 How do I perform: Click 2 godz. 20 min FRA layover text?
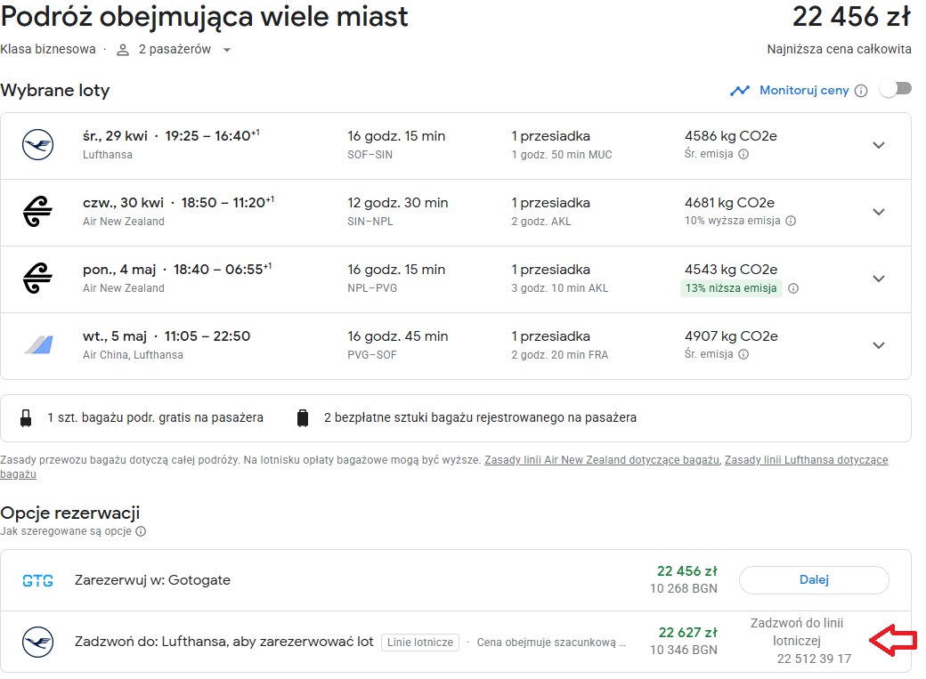point(560,355)
